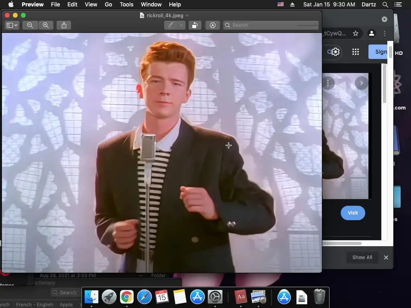
Task: Click the Show All downloads button
Action: (362, 257)
